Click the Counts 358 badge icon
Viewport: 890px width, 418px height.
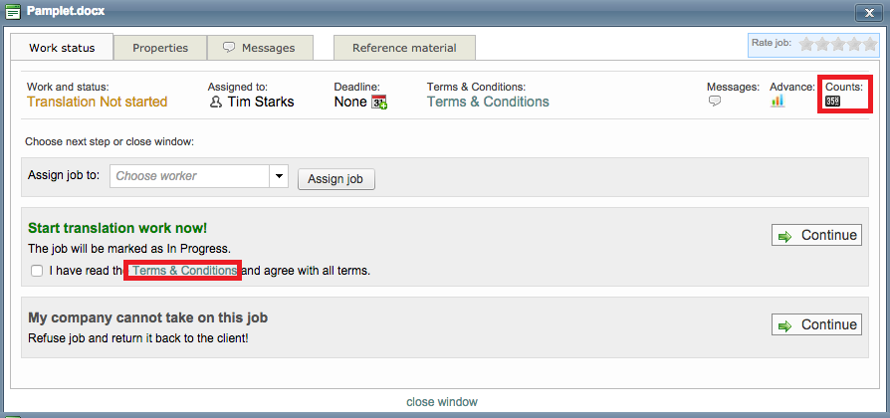(833, 102)
